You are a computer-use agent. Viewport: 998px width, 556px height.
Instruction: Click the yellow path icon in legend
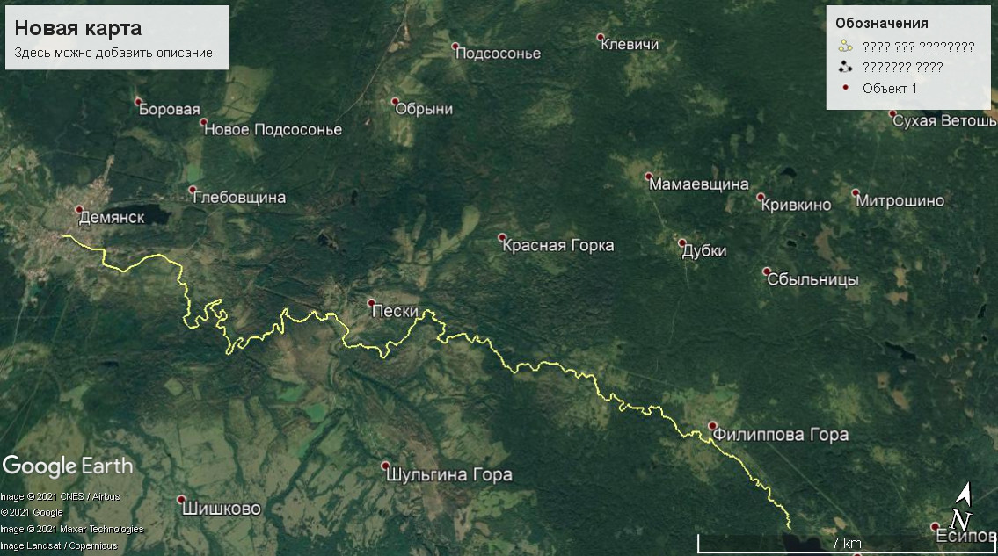click(845, 46)
